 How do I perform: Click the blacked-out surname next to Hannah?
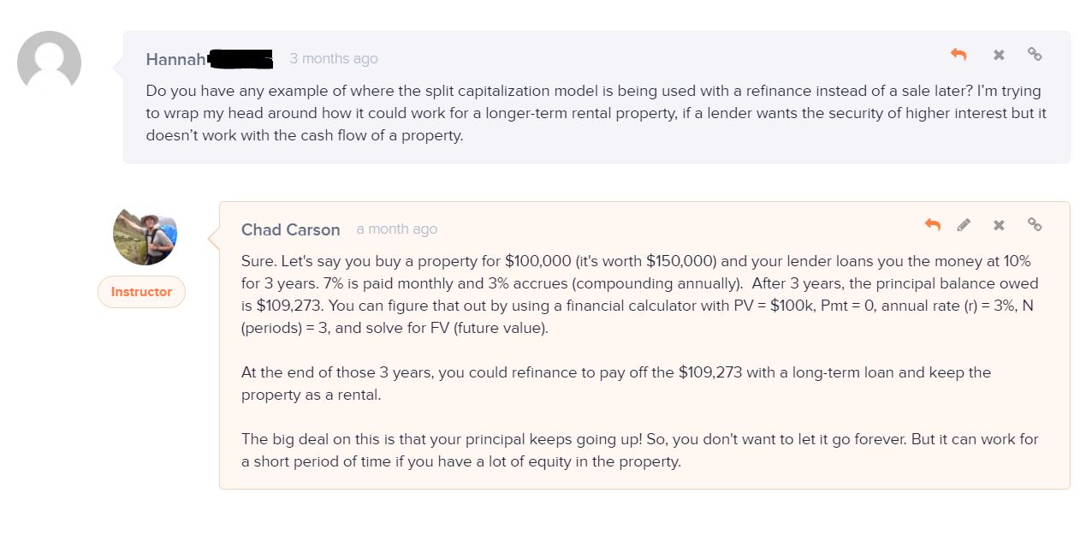240,59
